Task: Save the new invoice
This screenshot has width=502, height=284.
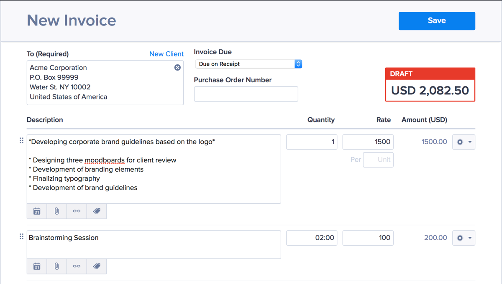Action: [x=437, y=21]
